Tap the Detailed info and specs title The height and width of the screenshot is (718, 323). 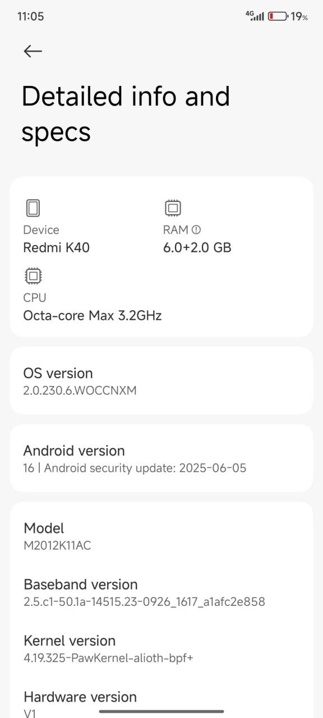pos(126,114)
